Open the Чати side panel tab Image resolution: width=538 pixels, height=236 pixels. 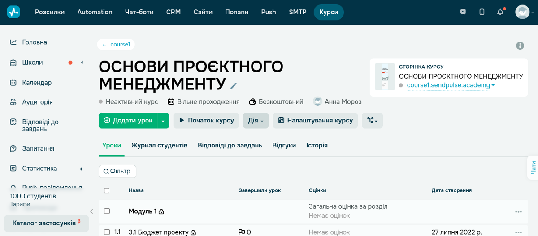(533, 168)
